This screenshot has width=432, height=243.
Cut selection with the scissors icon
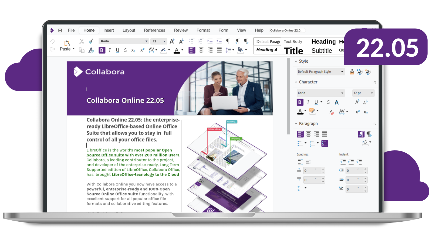(x=82, y=41)
